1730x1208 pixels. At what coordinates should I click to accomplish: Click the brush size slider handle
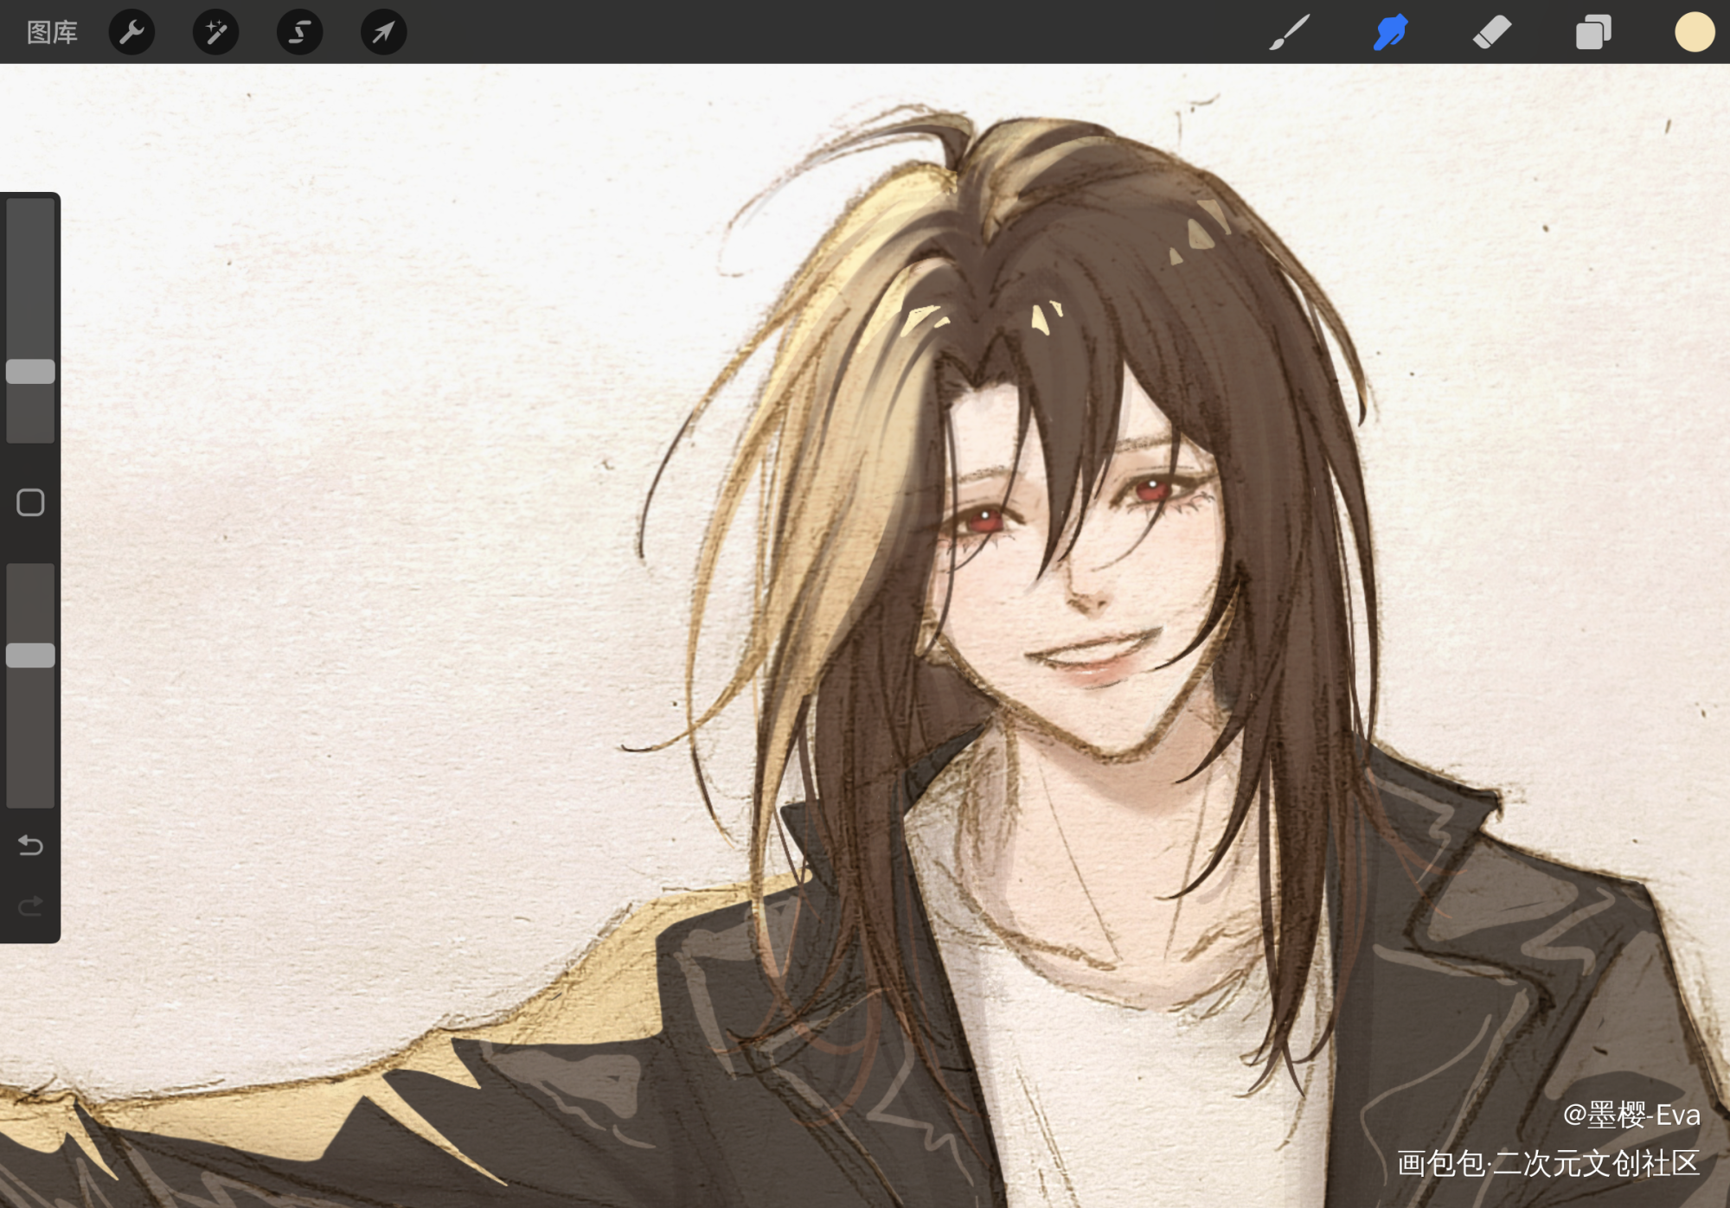30,372
